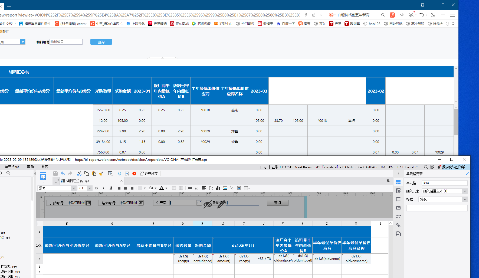Click the designer log search magnifier icon
This screenshot has height=278, width=479.
tap(426, 167)
